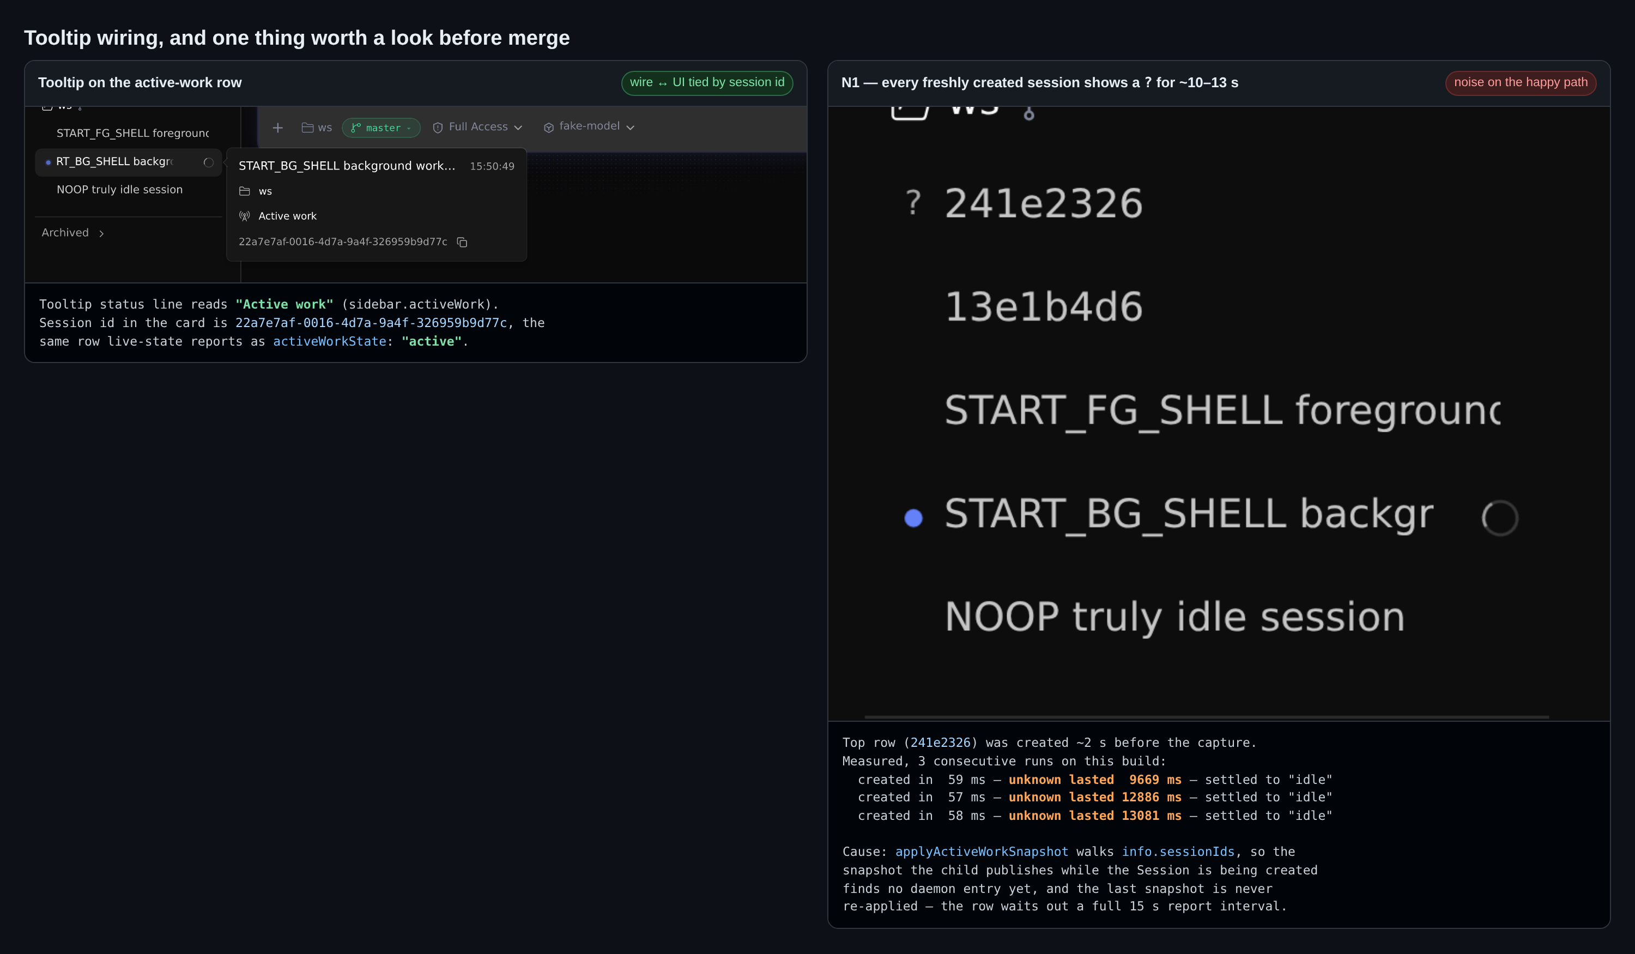Image resolution: width=1635 pixels, height=954 pixels.
Task: Click the cube icon beside fake-model
Action: 549,128
